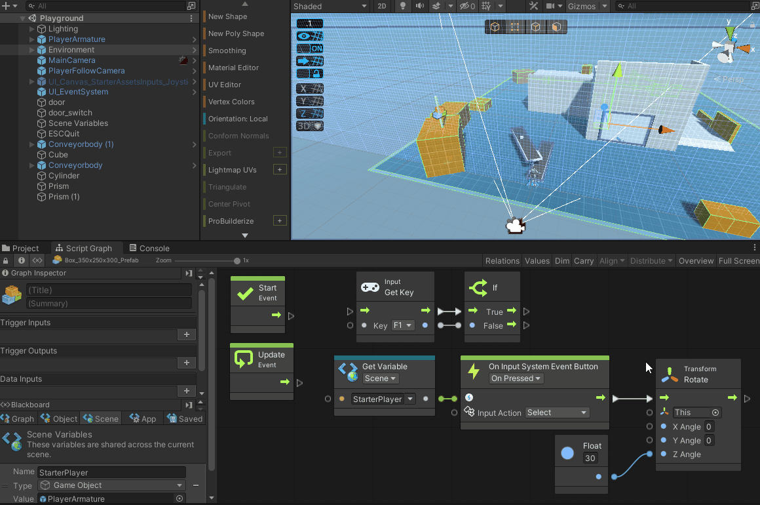Open the Shaded draw mode dropdown
The width and height of the screenshot is (760, 505).
click(x=330, y=6)
